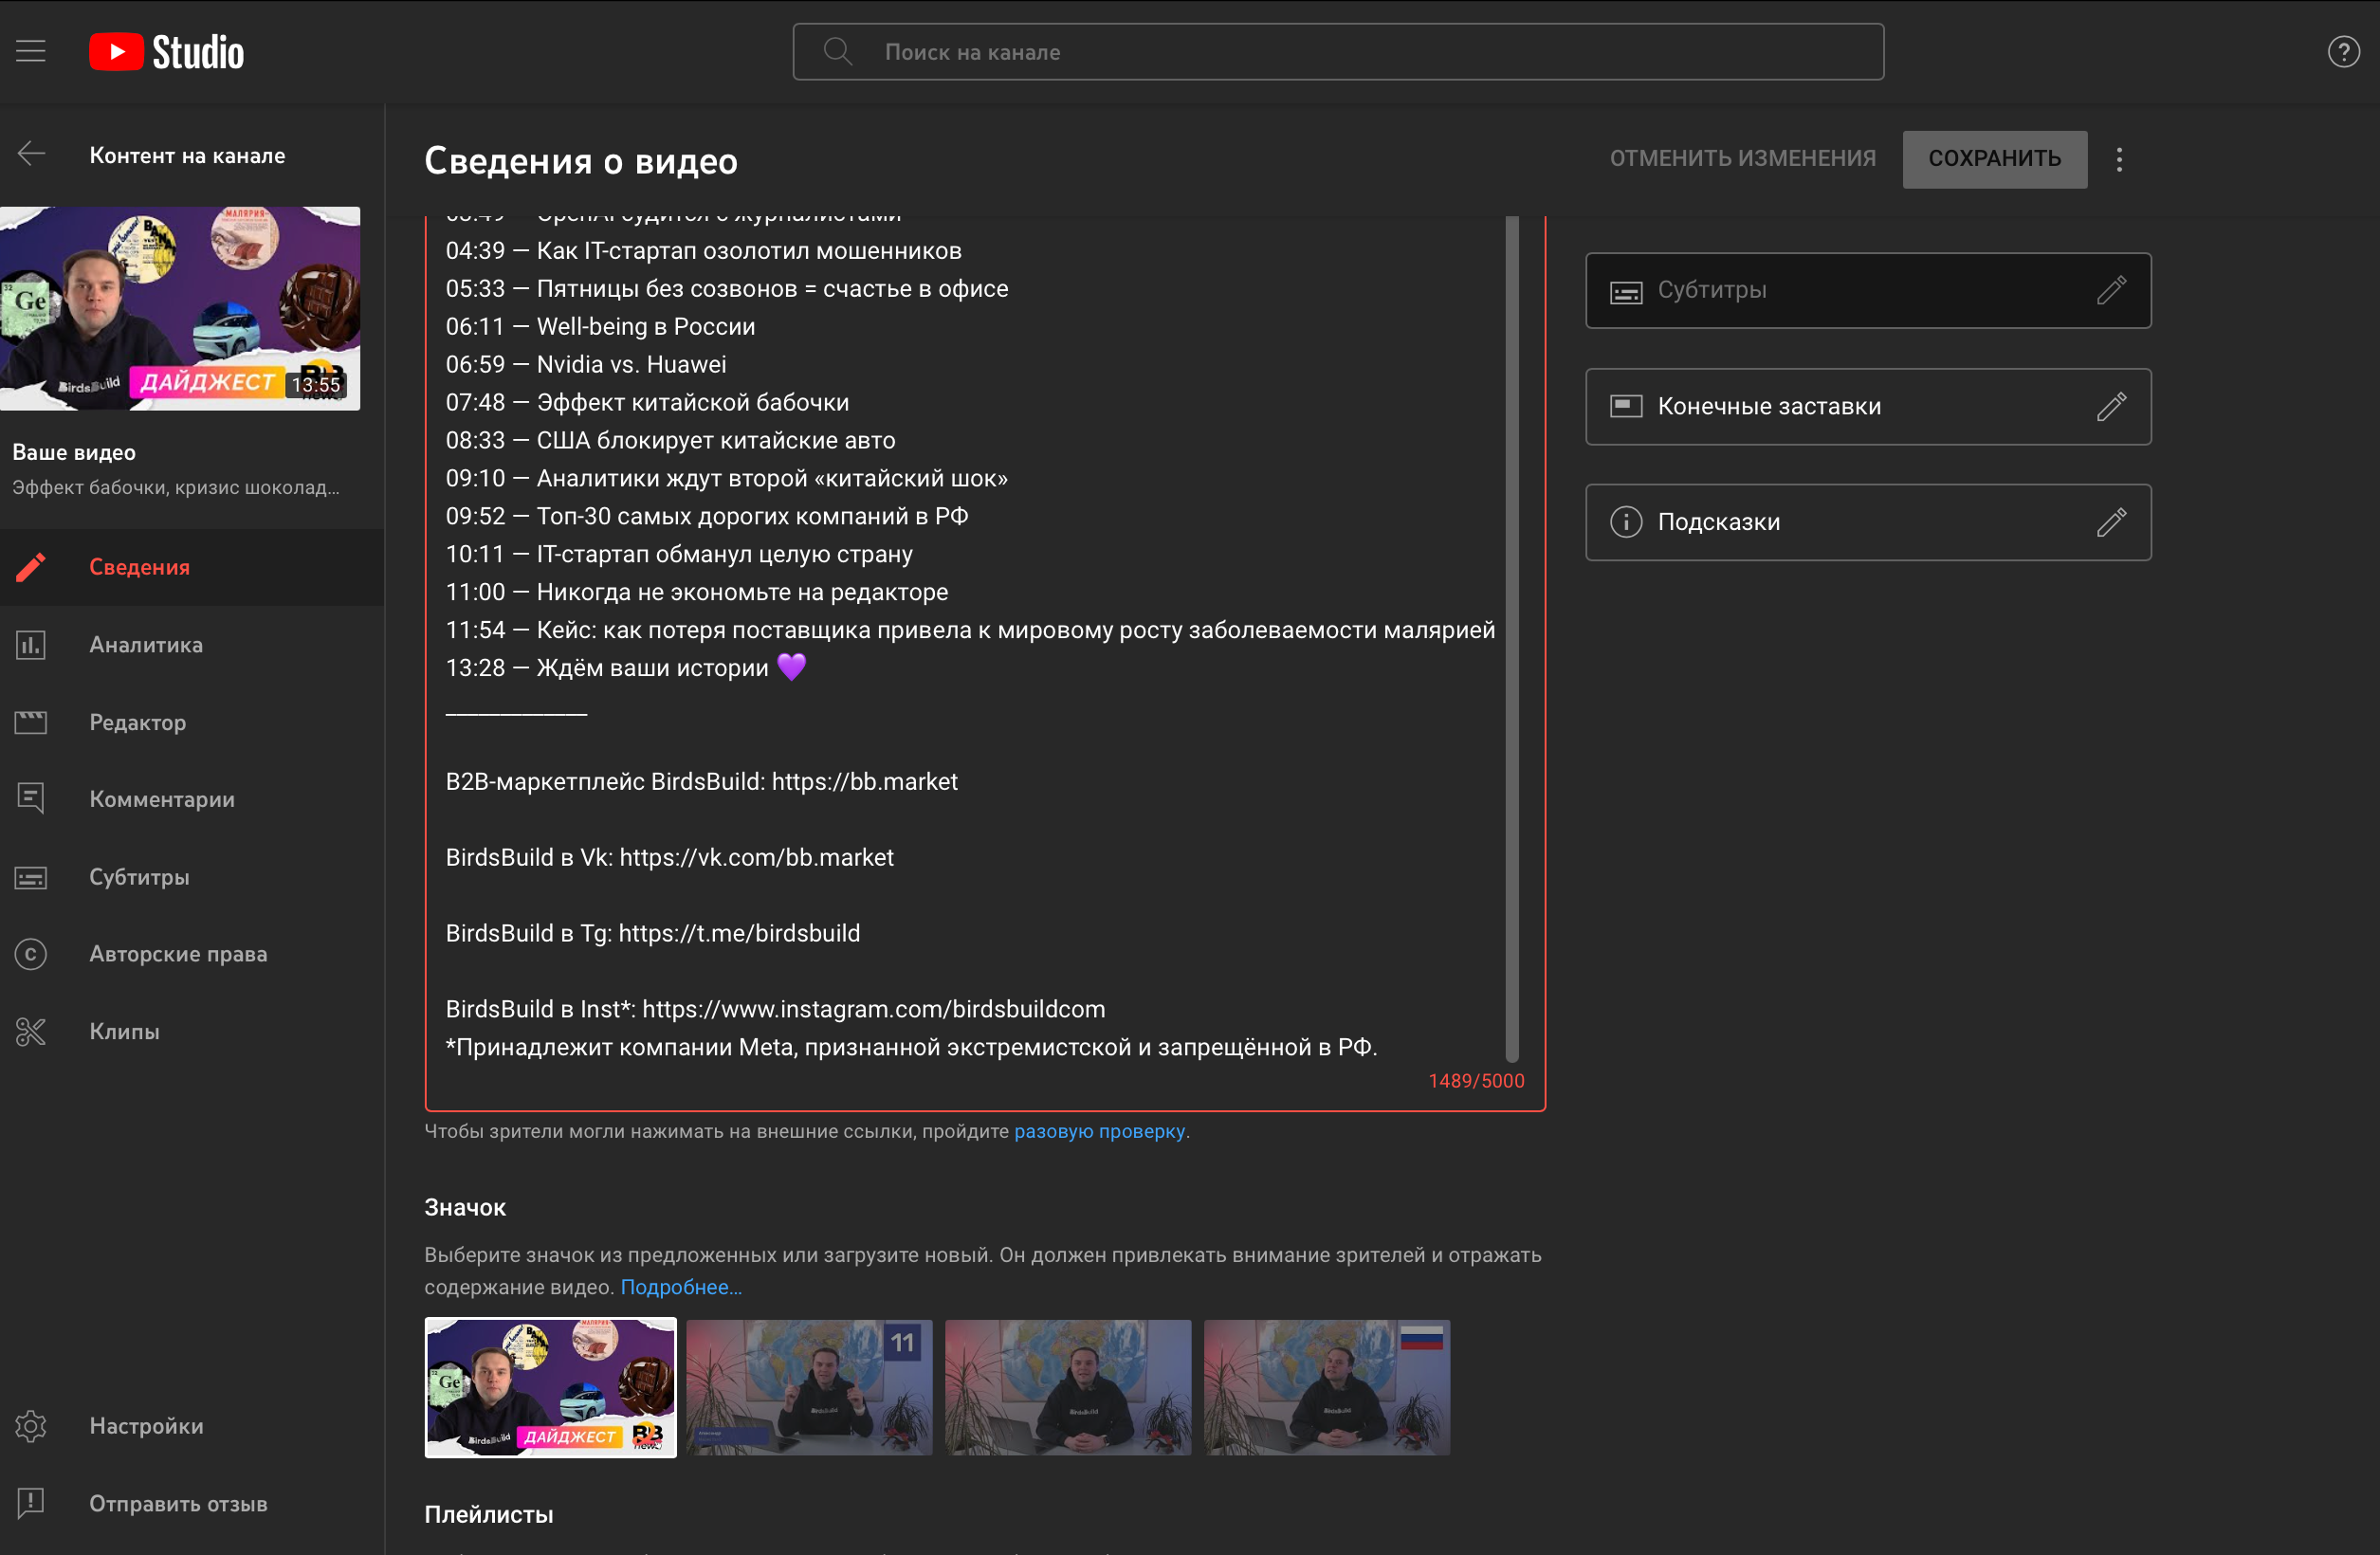Click the info icon in Подсказки card
The height and width of the screenshot is (1555, 2380).
[1626, 522]
